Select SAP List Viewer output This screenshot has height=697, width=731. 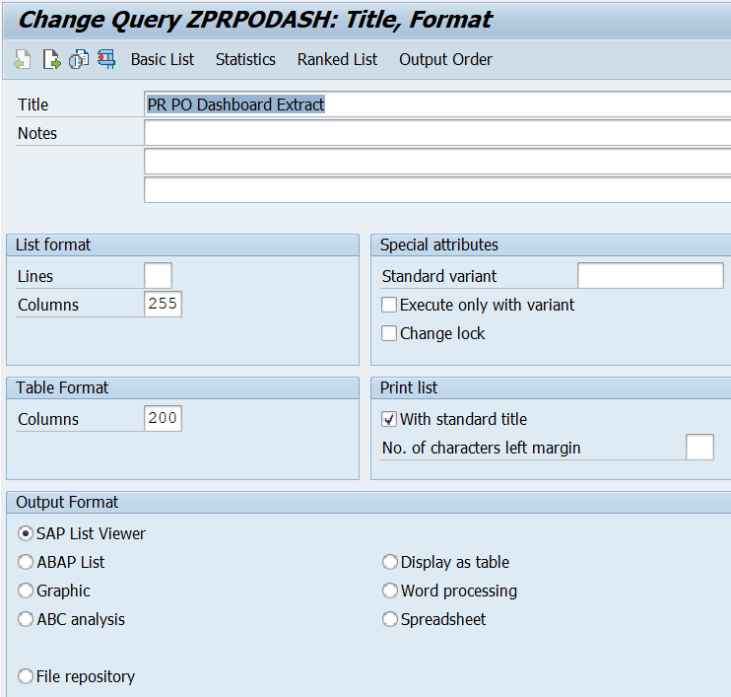pyautogui.click(x=26, y=533)
